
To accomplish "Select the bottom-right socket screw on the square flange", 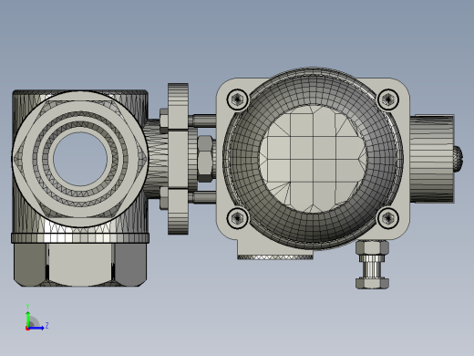I will [x=388, y=218].
